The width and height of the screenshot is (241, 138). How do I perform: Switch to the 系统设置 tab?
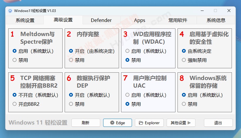pos(25,20)
